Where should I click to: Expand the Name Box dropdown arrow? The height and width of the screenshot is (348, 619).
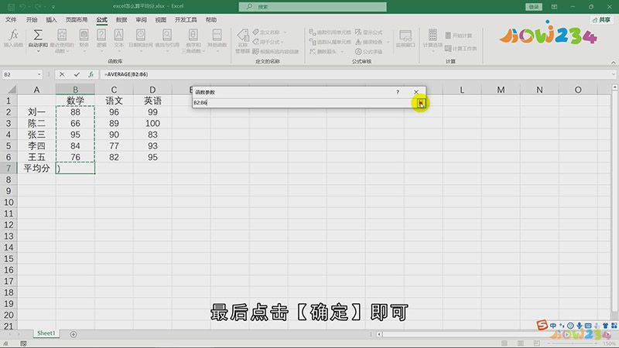point(39,74)
